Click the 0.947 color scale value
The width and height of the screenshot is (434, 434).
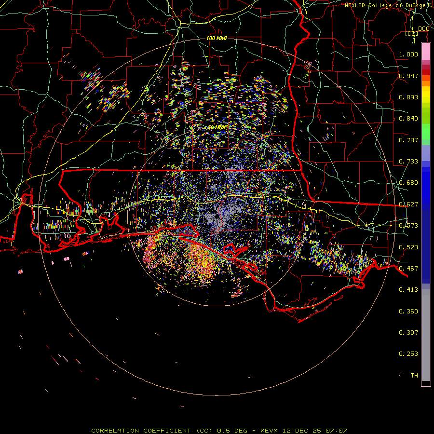(408, 76)
